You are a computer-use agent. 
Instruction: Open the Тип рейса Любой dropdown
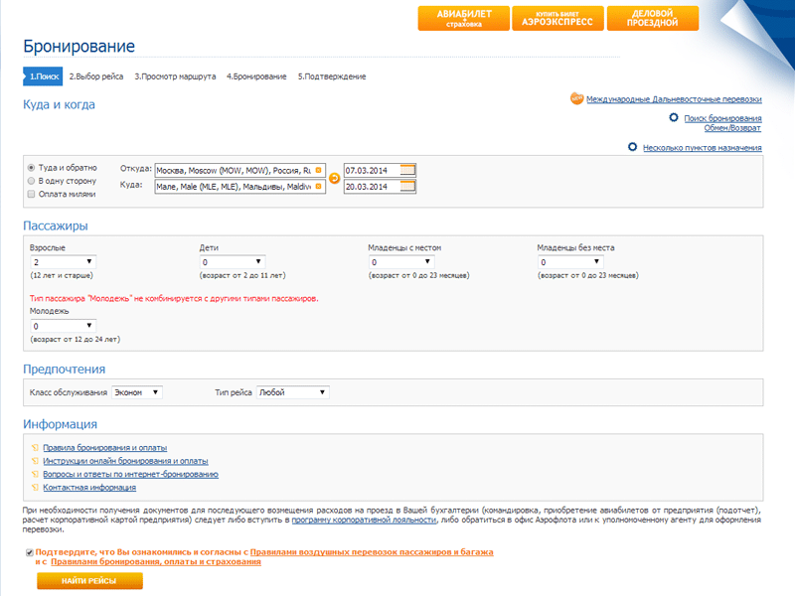pyautogui.click(x=293, y=392)
